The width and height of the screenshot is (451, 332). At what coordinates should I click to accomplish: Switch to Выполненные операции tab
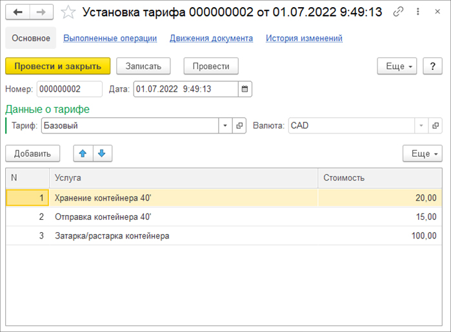[x=110, y=38]
